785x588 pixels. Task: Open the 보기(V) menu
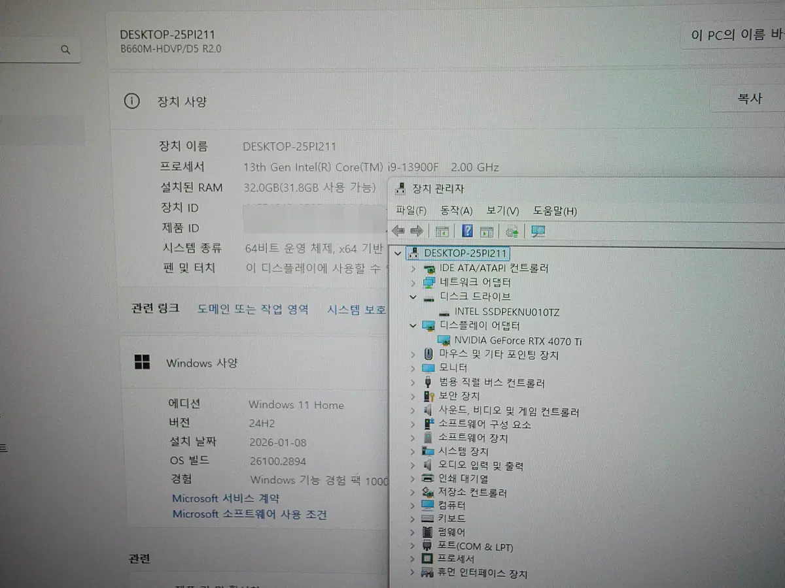tap(502, 211)
